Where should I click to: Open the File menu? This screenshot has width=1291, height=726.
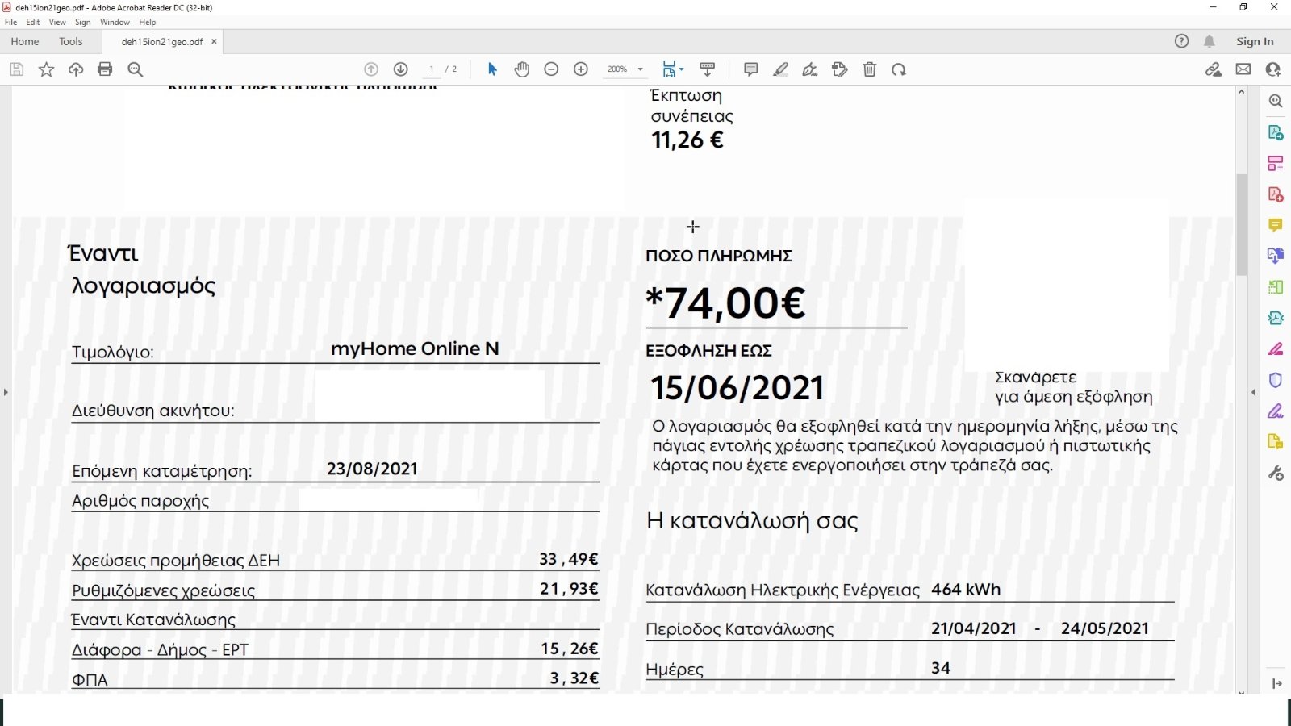click(11, 22)
